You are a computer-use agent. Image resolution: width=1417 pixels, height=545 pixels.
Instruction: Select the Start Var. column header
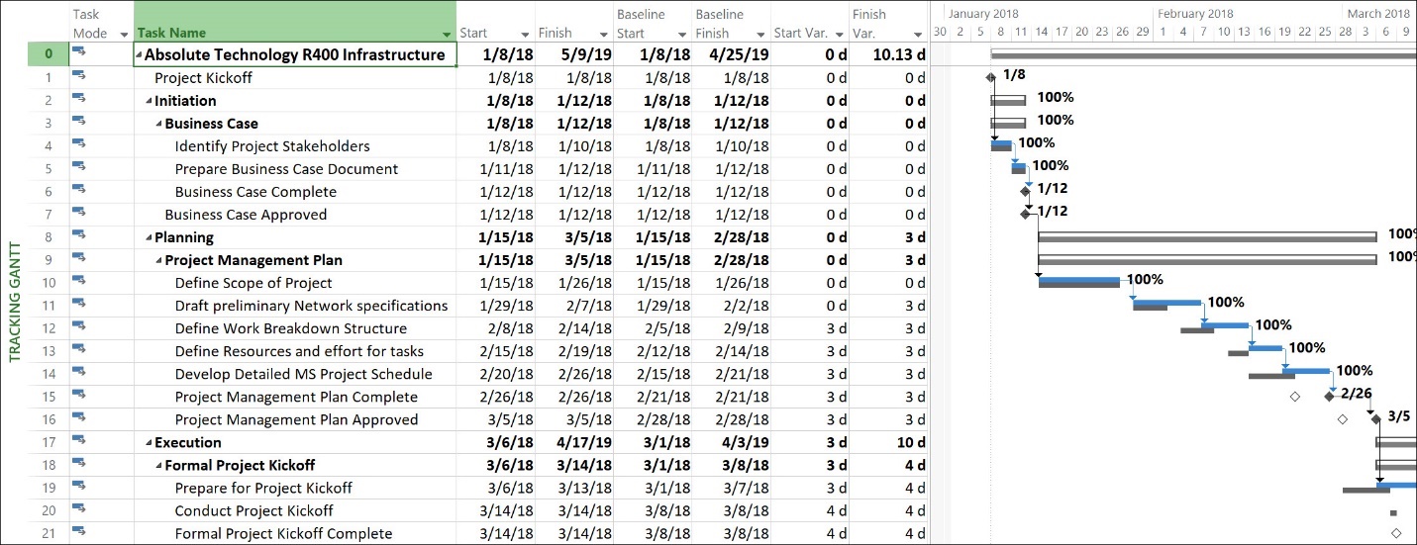click(809, 22)
